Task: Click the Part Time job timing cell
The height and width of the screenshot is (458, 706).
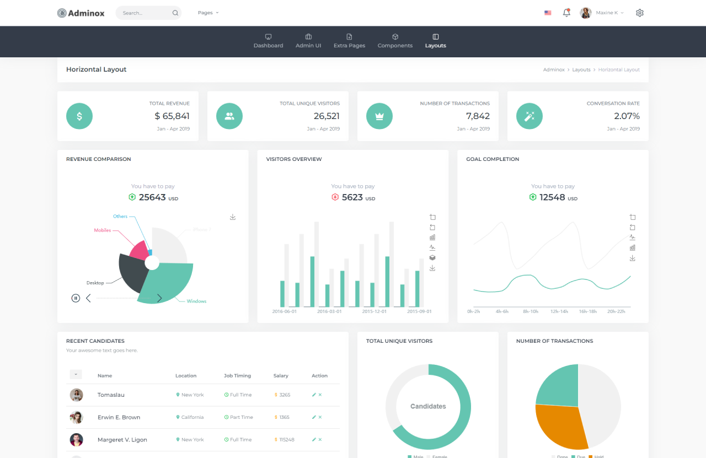Action: pyautogui.click(x=239, y=417)
